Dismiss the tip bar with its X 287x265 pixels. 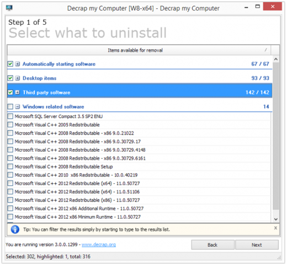[x=275, y=228]
